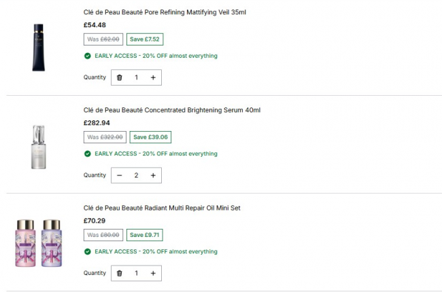The width and height of the screenshot is (442, 292).
Task: View the Mattifying Veil tube product image
Action: 38,48
